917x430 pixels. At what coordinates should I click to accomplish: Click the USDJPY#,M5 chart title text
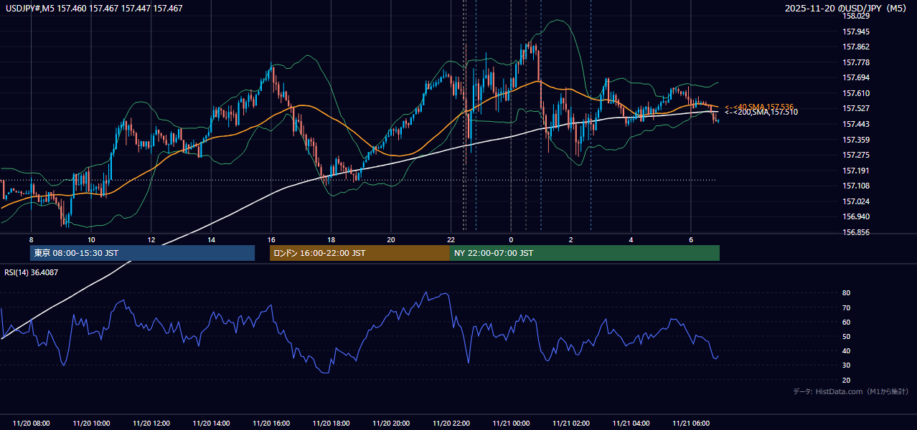click(x=94, y=8)
